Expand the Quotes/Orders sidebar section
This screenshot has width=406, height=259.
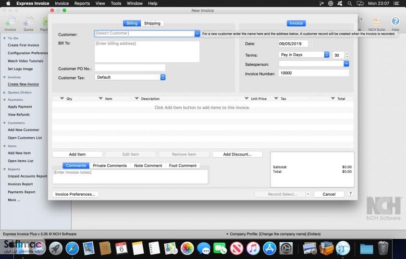tap(4, 92)
